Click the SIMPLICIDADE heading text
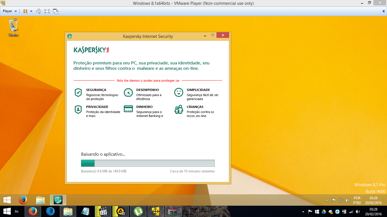The height and width of the screenshot is (217, 387). (198, 90)
